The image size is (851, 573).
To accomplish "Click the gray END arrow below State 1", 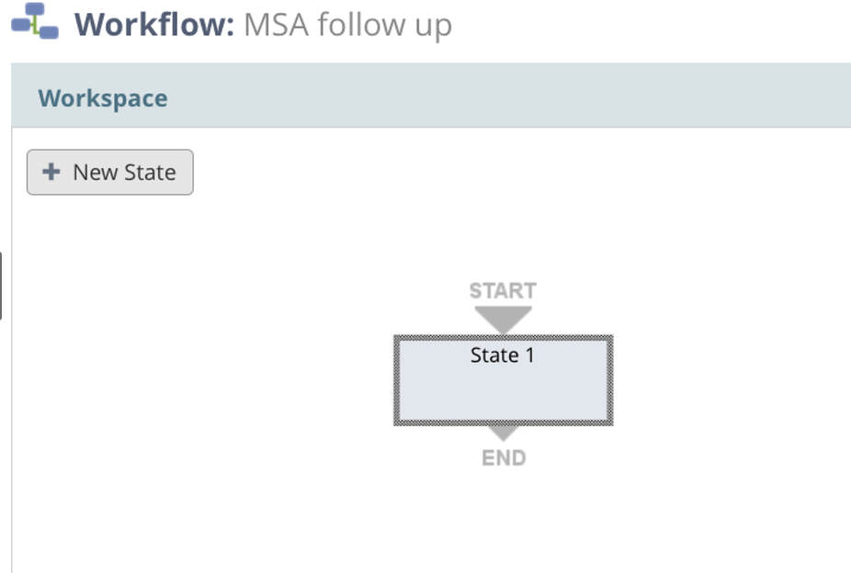I will click(x=502, y=432).
